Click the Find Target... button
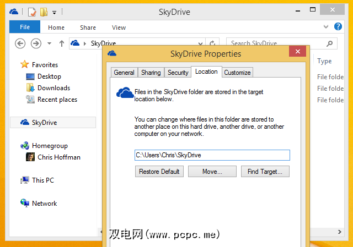 (265, 172)
